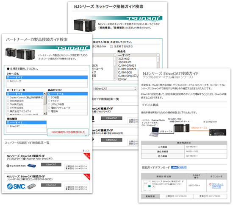Click the partner maker list scroll-down arrow
The image size is (233, 206).
45,113
